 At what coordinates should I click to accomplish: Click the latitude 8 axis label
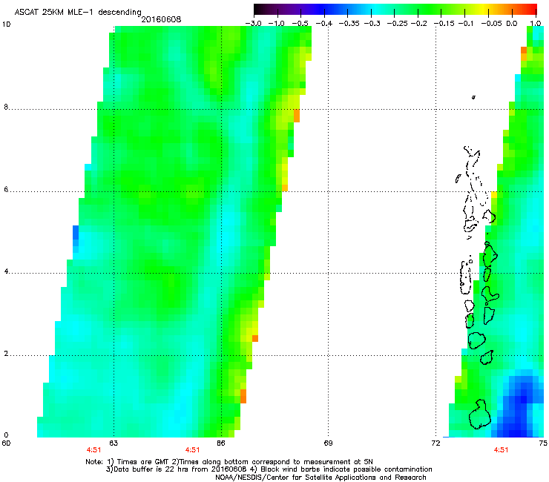point(6,107)
